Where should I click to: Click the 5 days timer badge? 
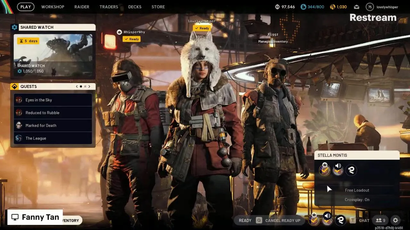coord(28,41)
